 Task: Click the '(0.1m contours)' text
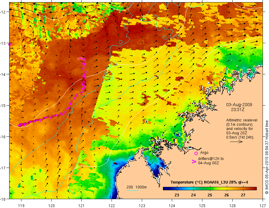click(239, 124)
